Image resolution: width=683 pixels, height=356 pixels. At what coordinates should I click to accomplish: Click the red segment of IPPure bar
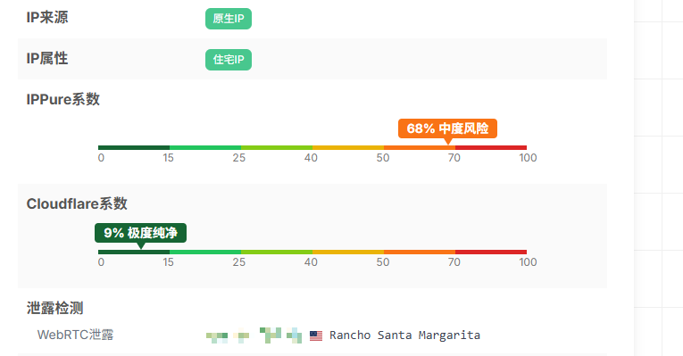tap(491, 147)
